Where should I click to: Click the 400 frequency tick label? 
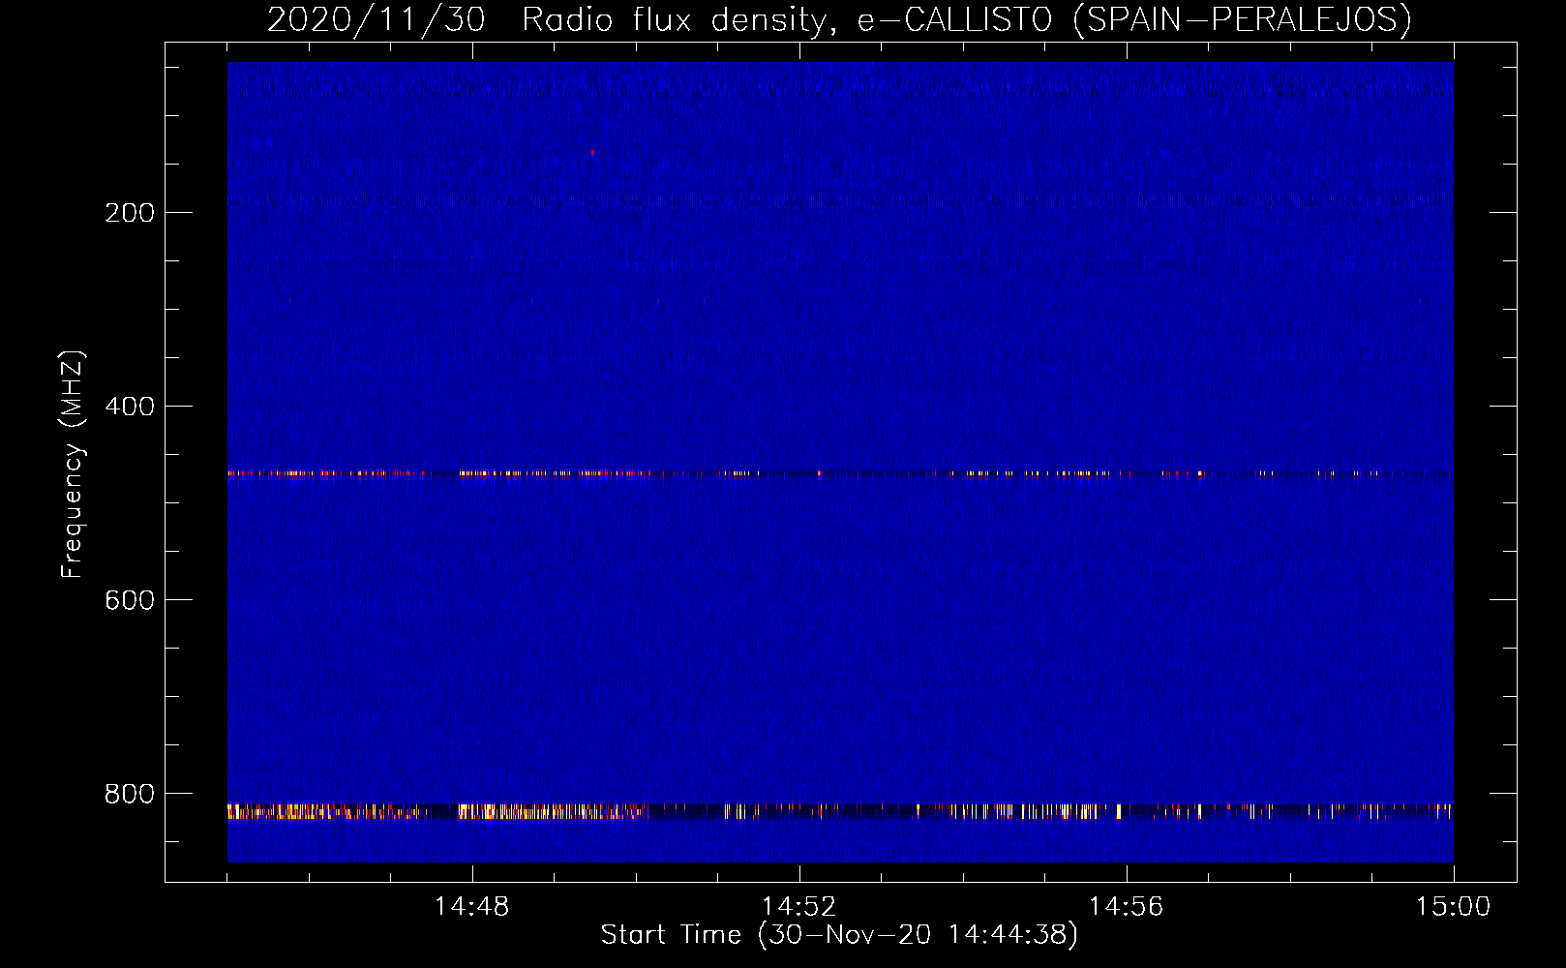(130, 407)
